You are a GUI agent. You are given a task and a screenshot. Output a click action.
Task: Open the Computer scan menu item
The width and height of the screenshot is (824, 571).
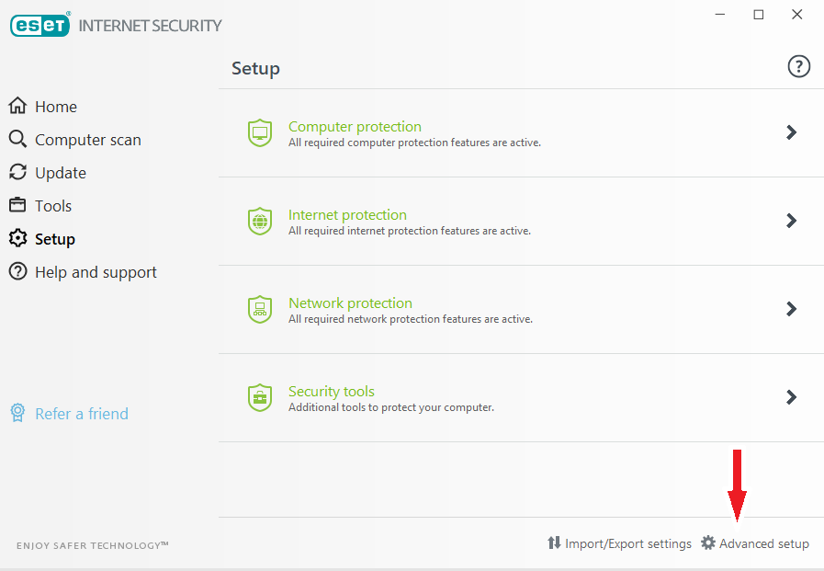pyautogui.click(x=87, y=140)
